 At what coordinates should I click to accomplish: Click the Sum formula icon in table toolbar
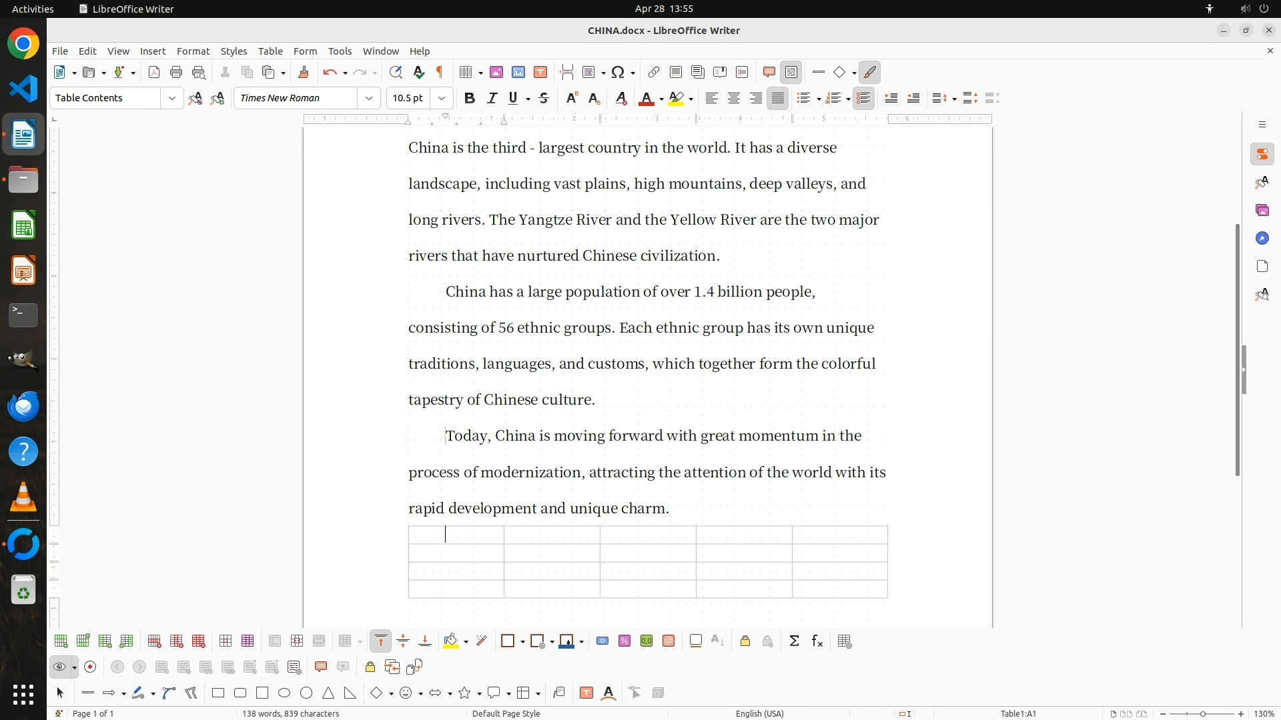click(x=794, y=641)
